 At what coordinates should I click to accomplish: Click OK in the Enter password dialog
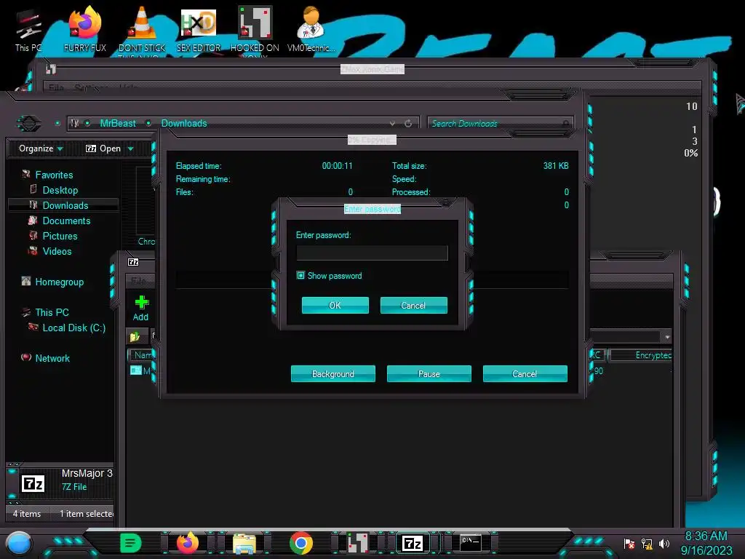click(x=335, y=305)
